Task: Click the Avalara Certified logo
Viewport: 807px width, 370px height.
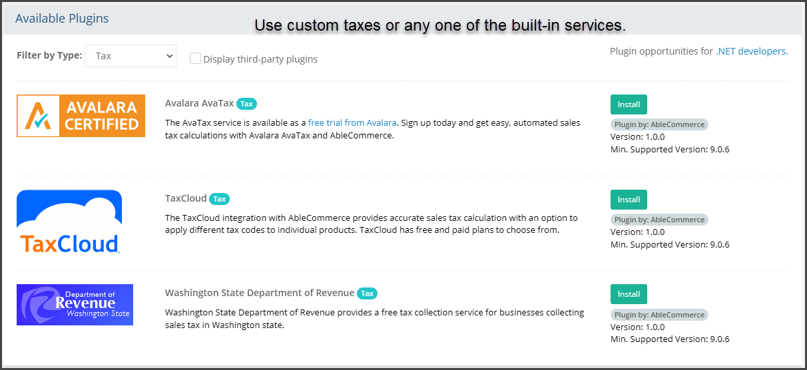Action: (x=81, y=116)
